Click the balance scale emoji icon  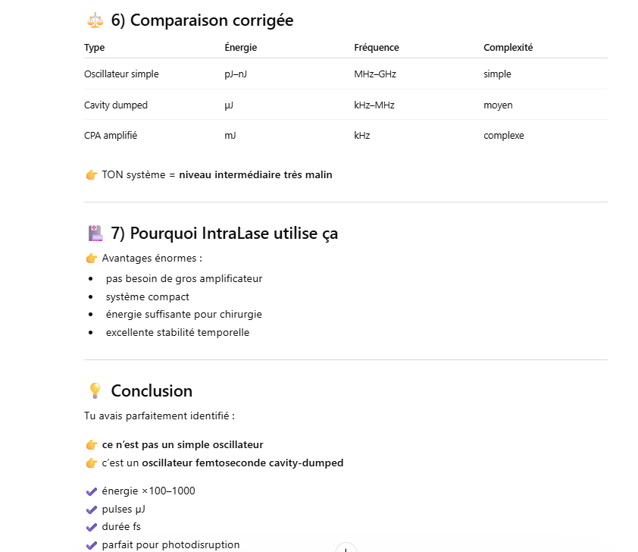94,20
